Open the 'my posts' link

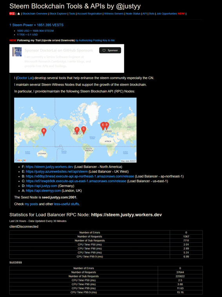[x=31, y=204]
